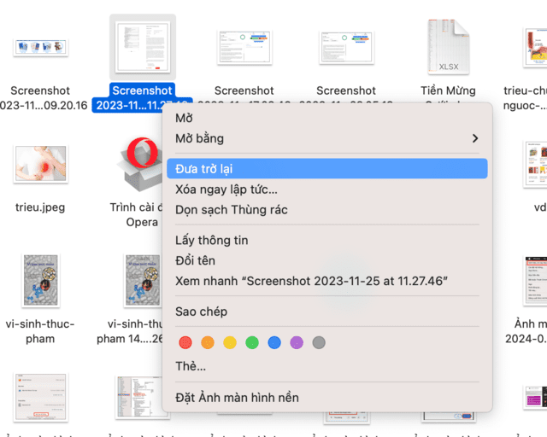Select the 'vi-sinh-thuc-pham 14' book thumbnail

point(143,280)
